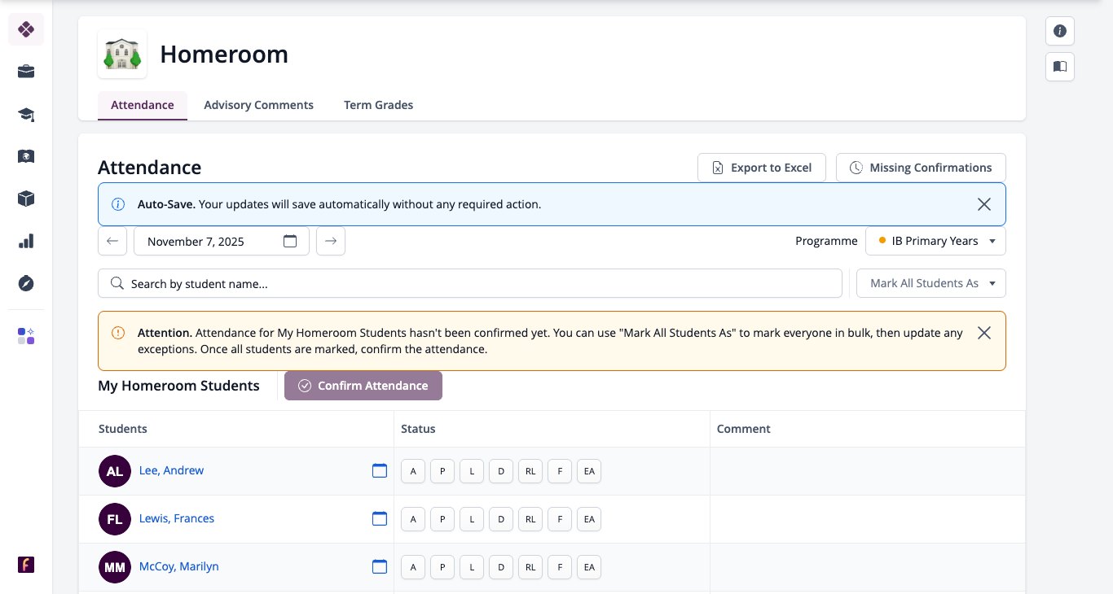
Task: Open the book guide icon at top right
Action: (1060, 67)
